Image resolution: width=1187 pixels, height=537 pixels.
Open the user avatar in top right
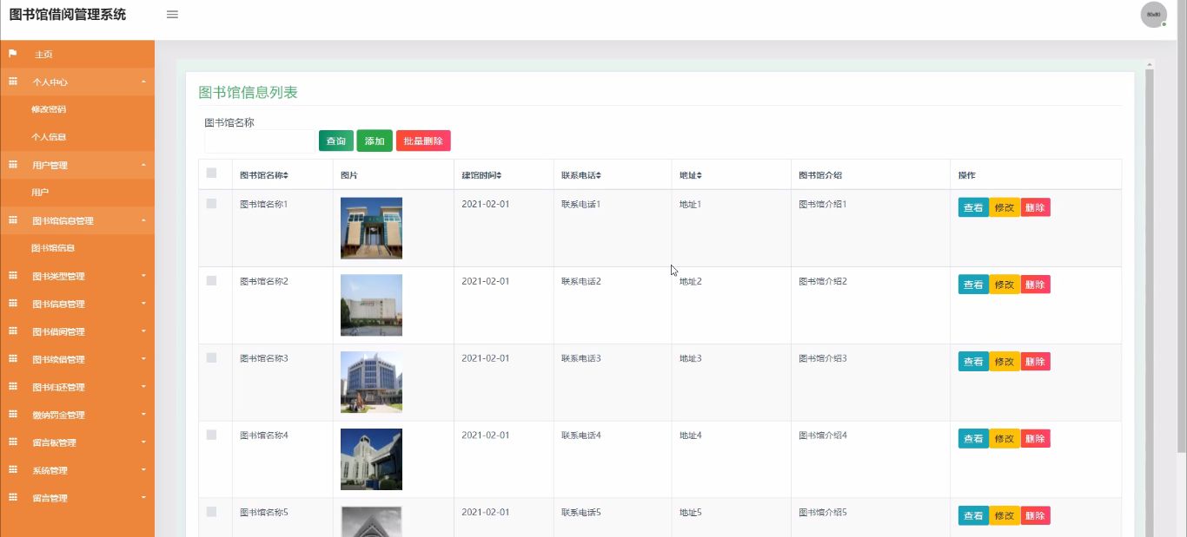[1153, 15]
